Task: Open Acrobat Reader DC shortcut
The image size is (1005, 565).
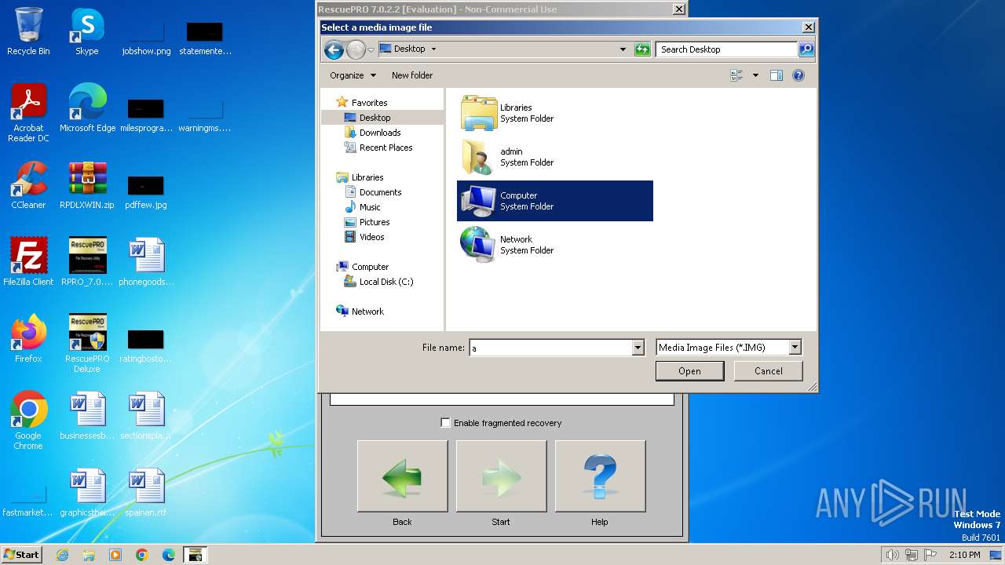Action: tap(28, 113)
